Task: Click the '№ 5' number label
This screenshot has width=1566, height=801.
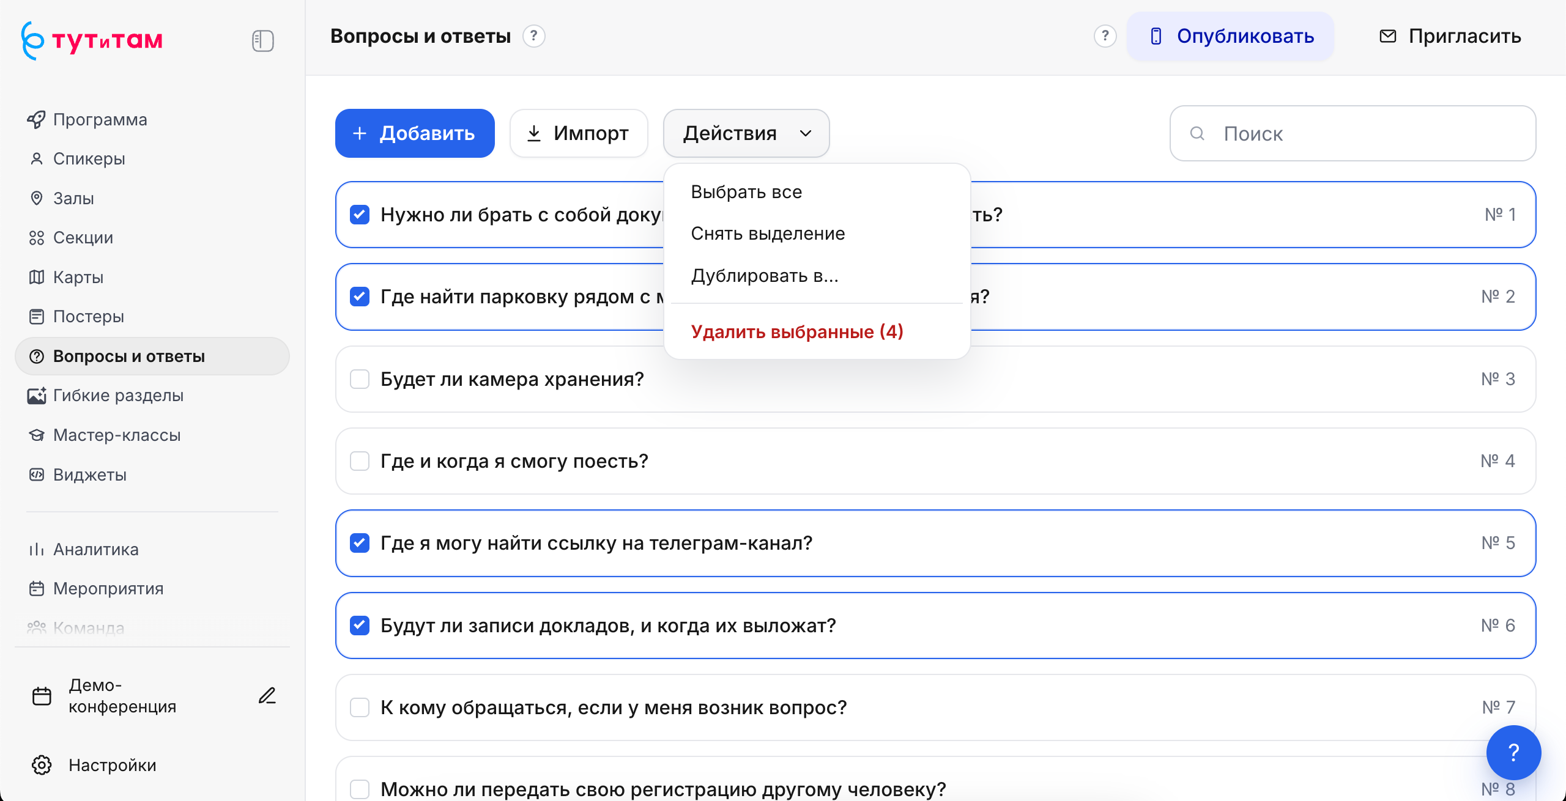Action: pos(1498,543)
